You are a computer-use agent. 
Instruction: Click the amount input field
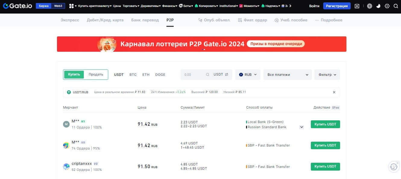(x=193, y=75)
